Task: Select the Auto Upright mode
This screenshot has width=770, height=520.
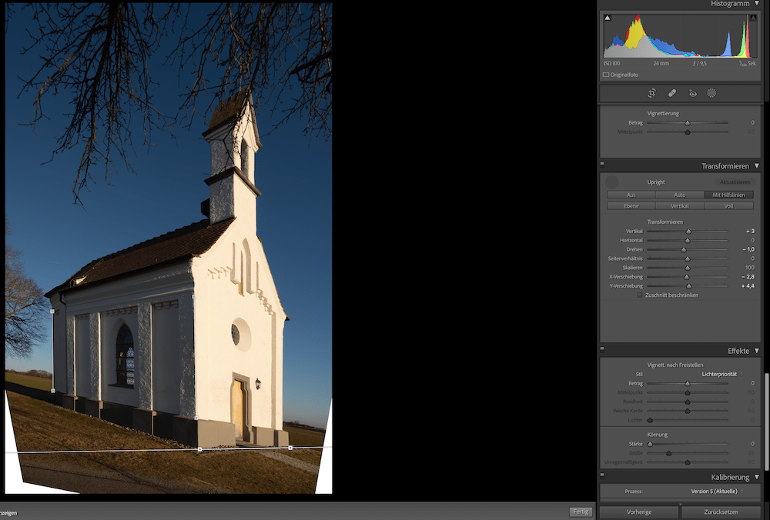Action: click(x=680, y=195)
